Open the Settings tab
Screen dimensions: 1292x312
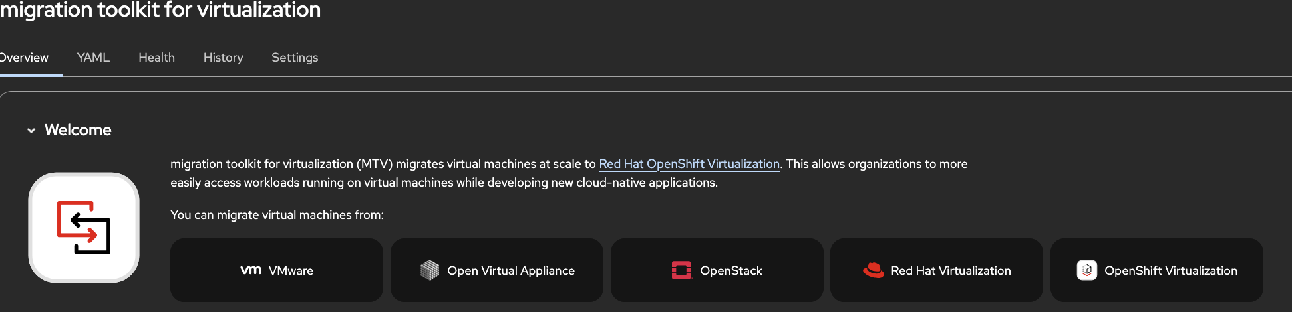(x=295, y=58)
